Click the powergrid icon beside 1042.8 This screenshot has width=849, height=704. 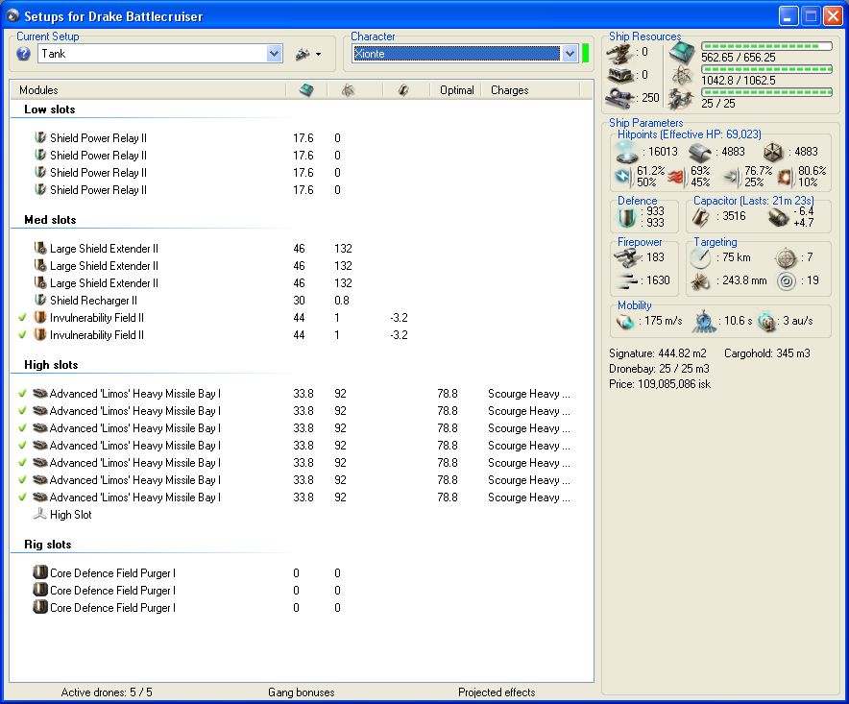click(x=682, y=76)
